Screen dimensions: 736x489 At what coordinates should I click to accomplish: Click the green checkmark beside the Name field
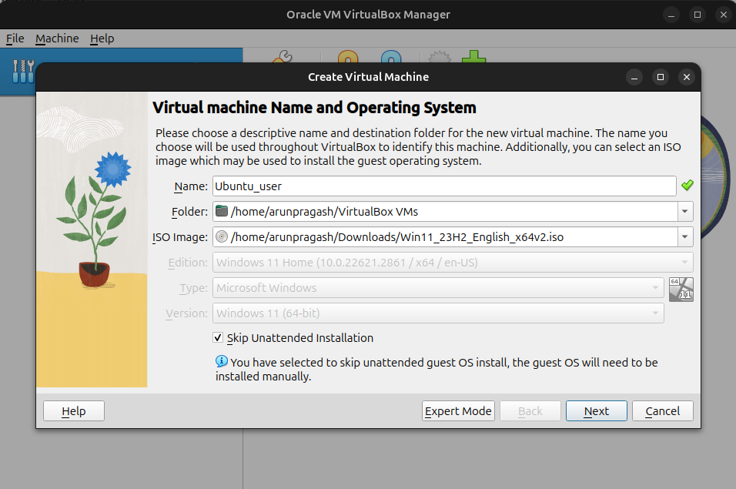[687, 186]
